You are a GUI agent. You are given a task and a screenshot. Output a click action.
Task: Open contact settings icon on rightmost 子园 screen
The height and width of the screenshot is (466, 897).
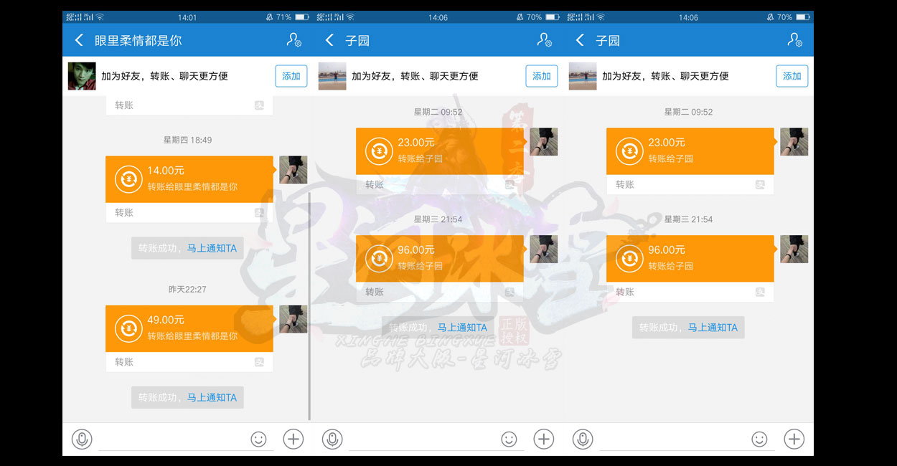coord(794,41)
